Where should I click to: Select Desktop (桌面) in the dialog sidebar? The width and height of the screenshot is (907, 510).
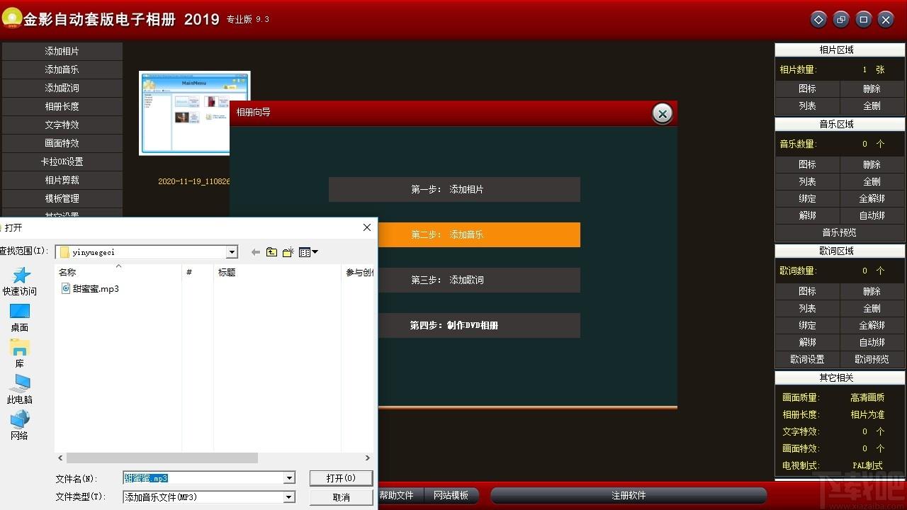tap(20, 318)
